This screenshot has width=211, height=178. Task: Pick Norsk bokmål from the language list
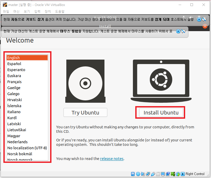[x=27, y=154]
